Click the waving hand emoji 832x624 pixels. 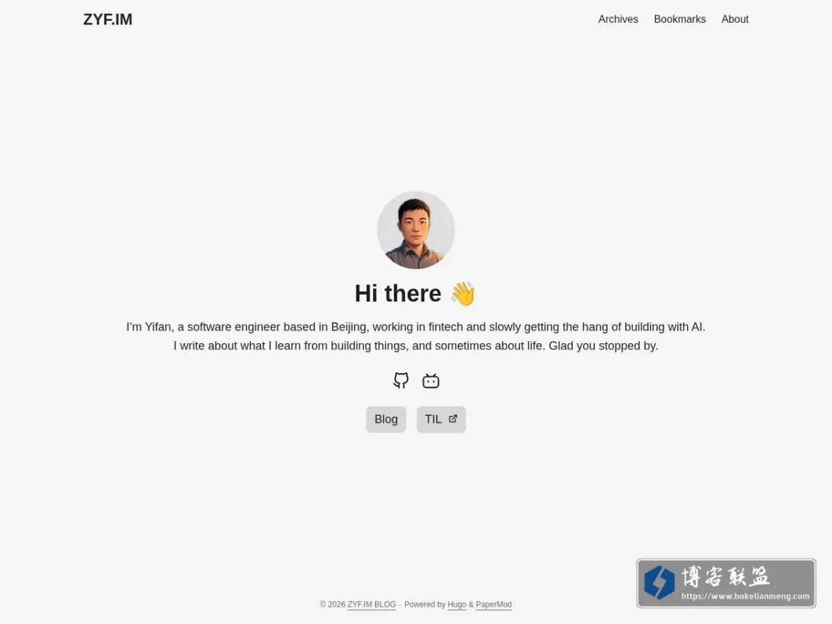462,293
